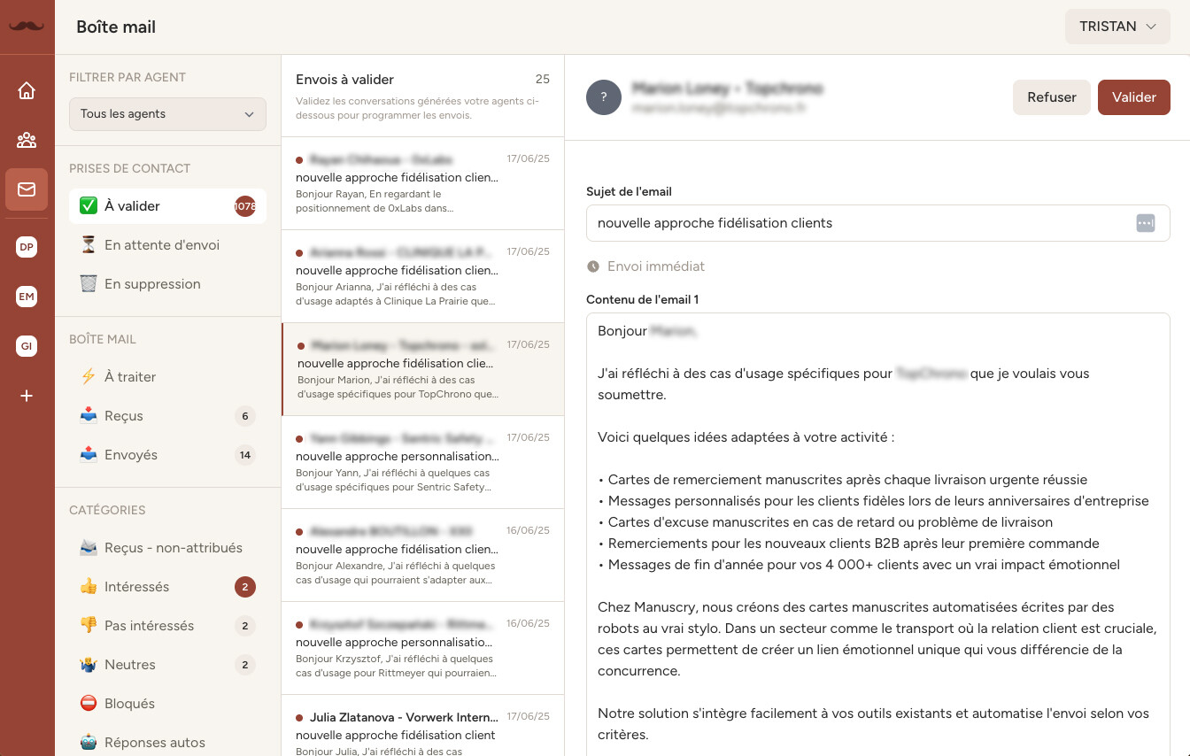Click the mustache logo icon
1190x756 pixels.
(27, 27)
